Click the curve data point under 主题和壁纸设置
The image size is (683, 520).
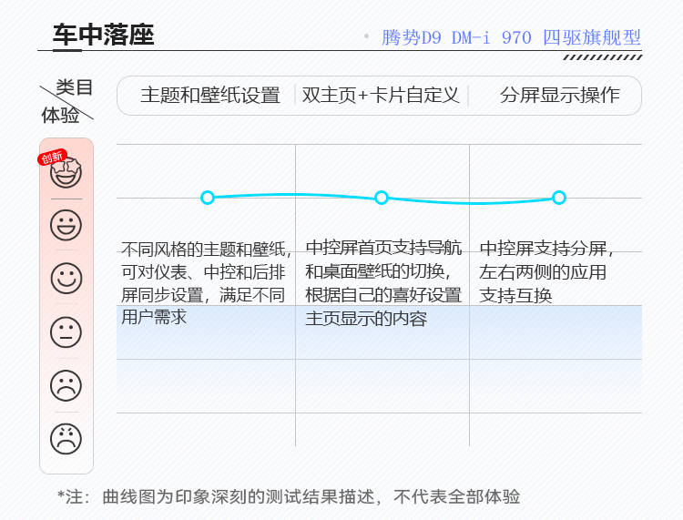(208, 198)
